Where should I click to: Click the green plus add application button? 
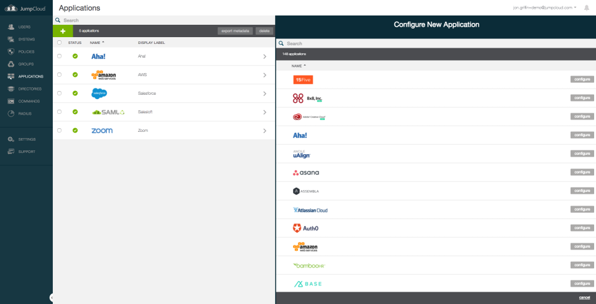(x=63, y=31)
